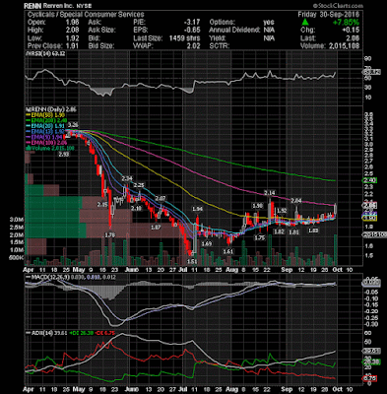Select the Cyclicals / Special Consumer Services sector text
This screenshot has width=387, height=394.
[86, 15]
